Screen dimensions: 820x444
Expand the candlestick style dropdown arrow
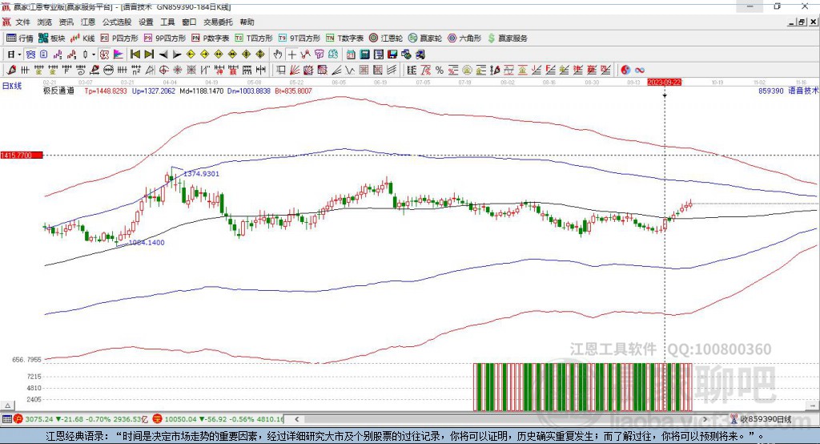[94, 54]
